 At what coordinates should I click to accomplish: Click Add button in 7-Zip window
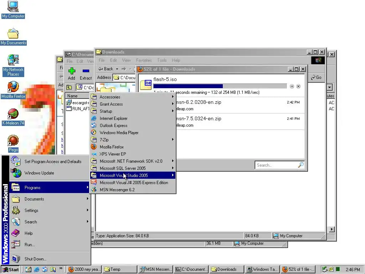click(x=71, y=73)
